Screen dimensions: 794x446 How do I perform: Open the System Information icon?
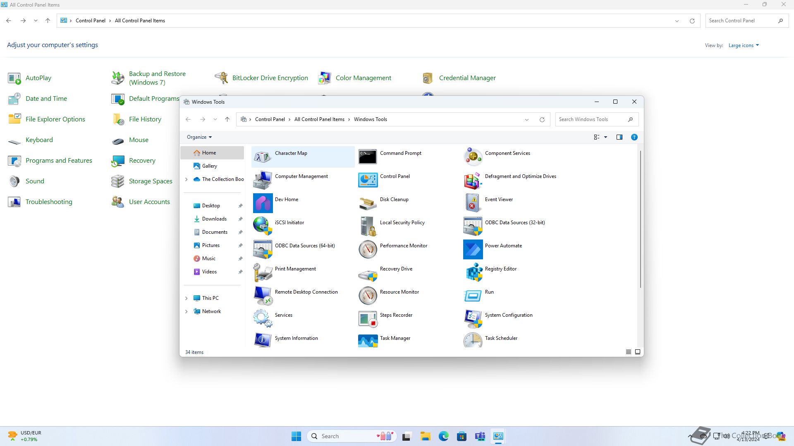point(263,340)
